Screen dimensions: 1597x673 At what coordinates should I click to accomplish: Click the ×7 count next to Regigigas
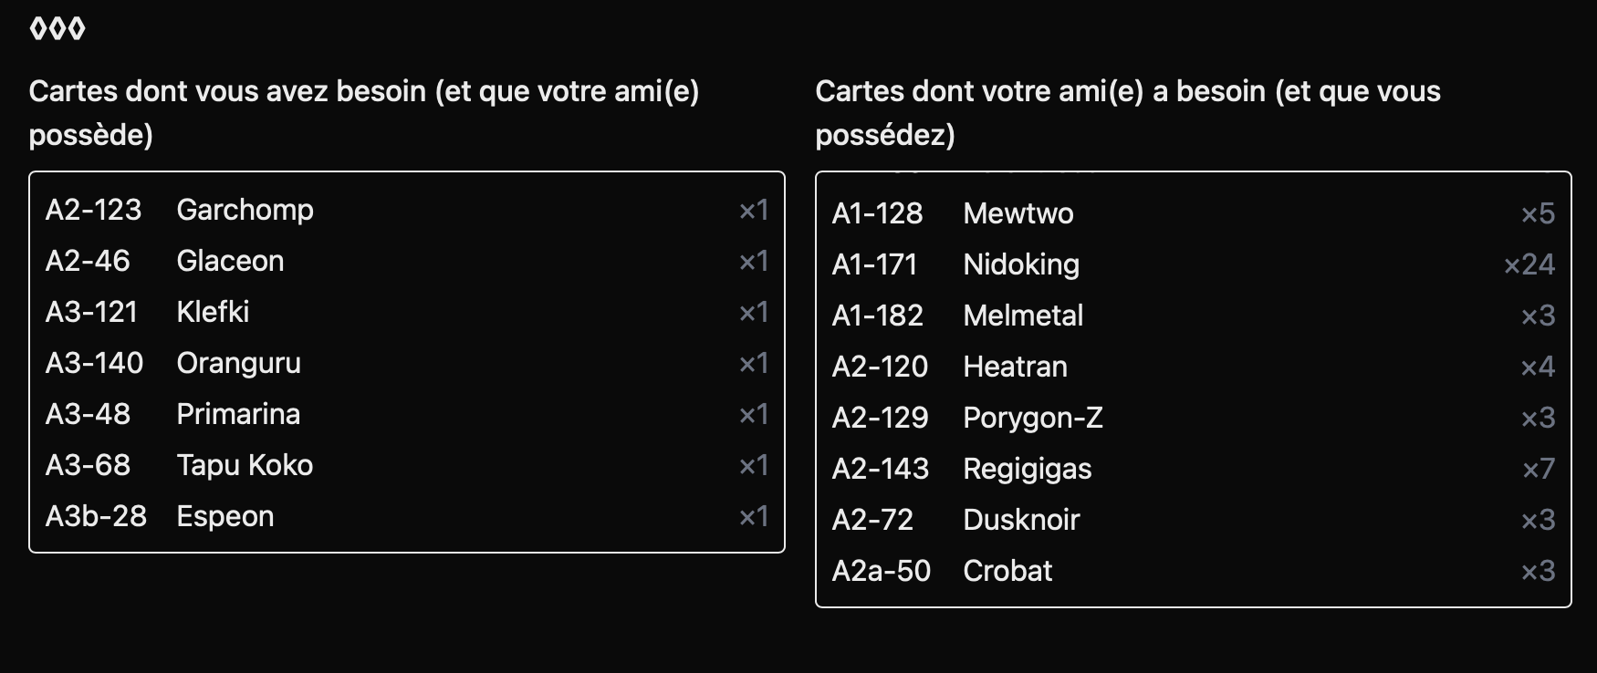point(1539,470)
